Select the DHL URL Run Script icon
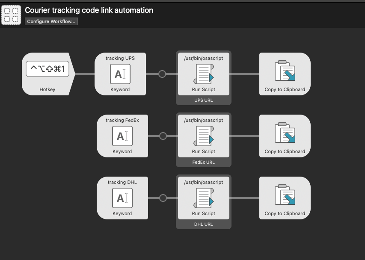The image size is (365, 260). 204,198
